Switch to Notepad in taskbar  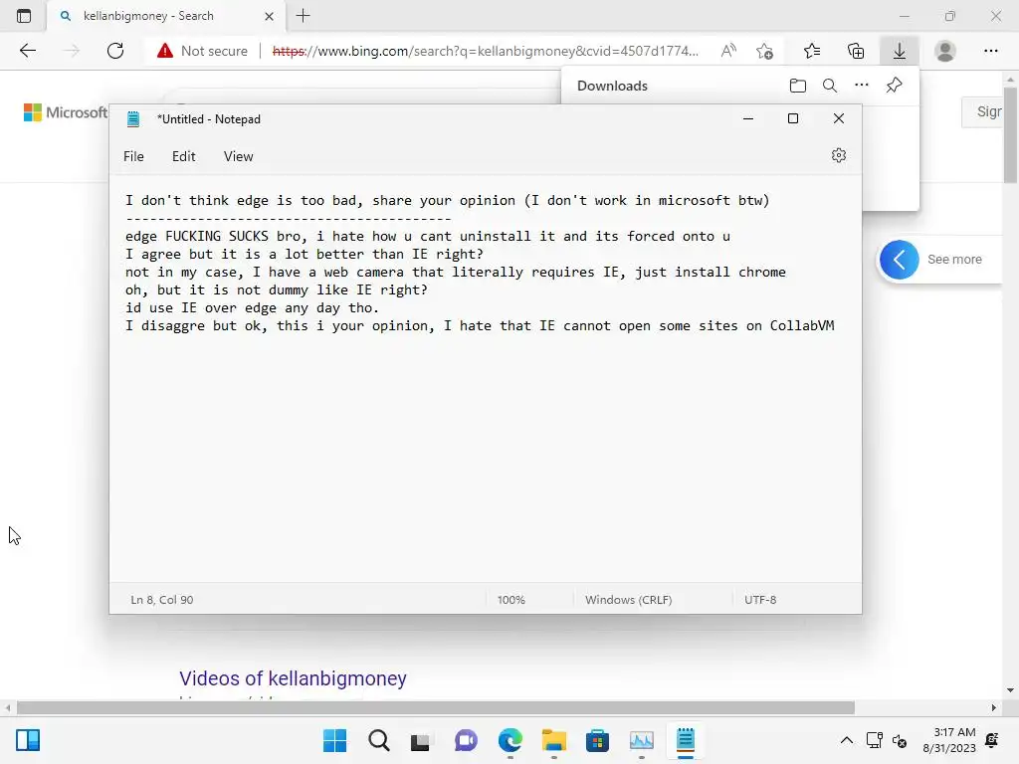point(686,740)
